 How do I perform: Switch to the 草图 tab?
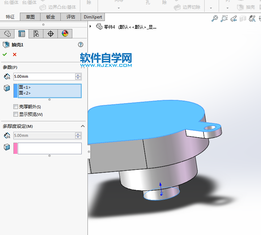point(30,17)
